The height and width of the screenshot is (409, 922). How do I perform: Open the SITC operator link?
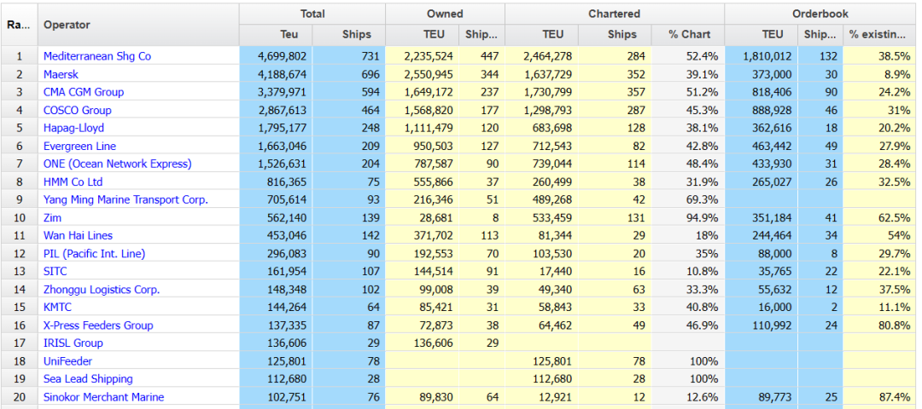click(55, 272)
